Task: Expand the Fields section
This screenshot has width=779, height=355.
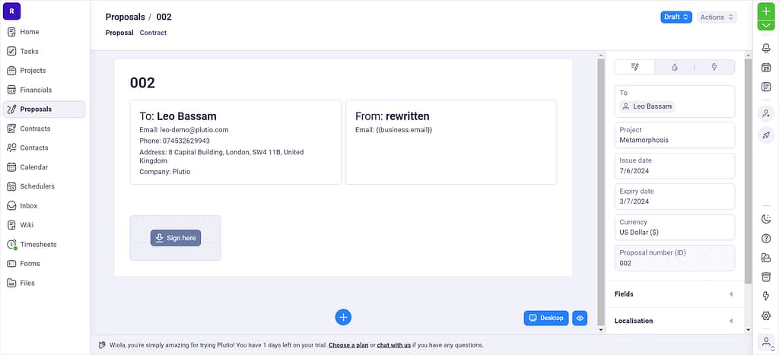Action: pyautogui.click(x=675, y=294)
